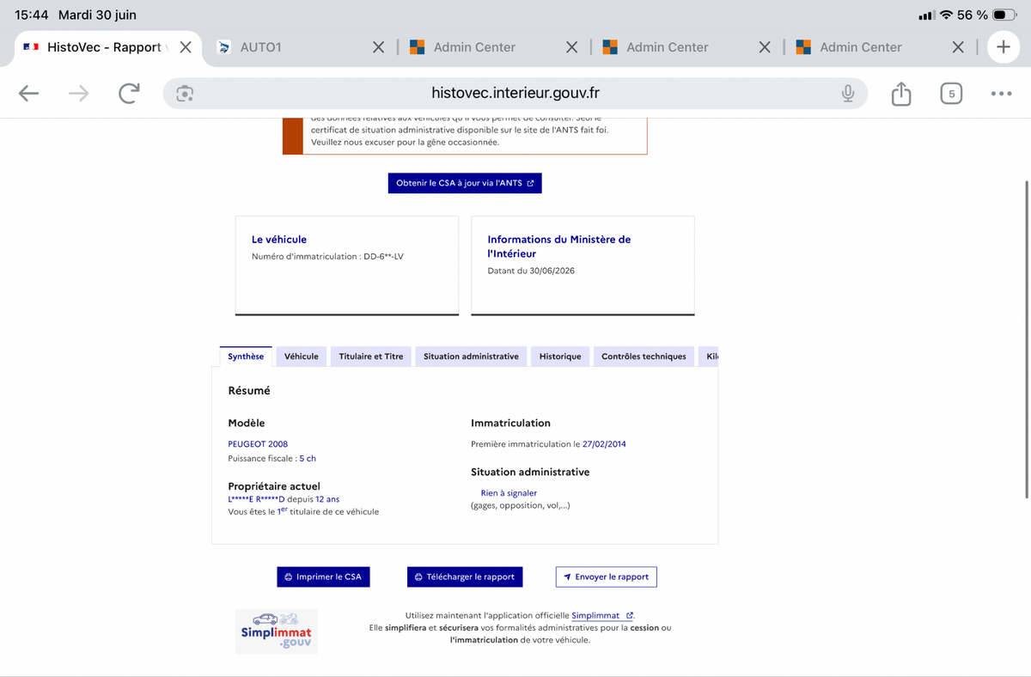1031x677 pixels.
Task: Close the AUTO1 tab
Action: [378, 47]
